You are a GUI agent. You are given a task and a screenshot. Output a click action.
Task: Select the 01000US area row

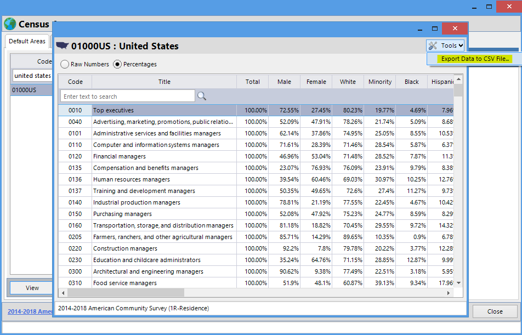[31, 90]
